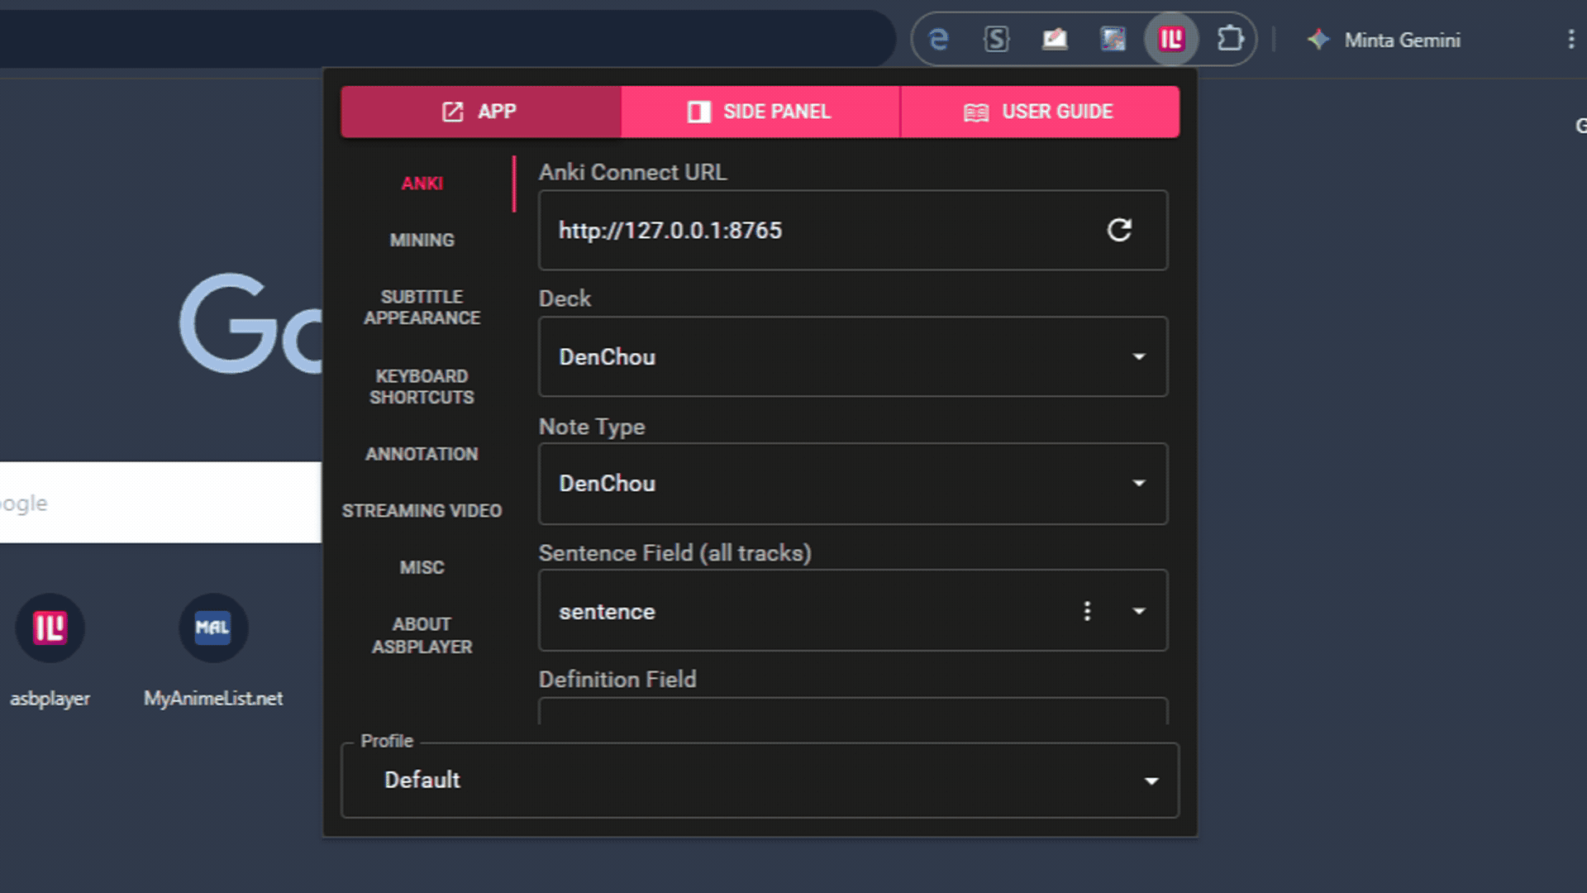
Task: Open the SIDE PANEL button
Action: click(760, 112)
